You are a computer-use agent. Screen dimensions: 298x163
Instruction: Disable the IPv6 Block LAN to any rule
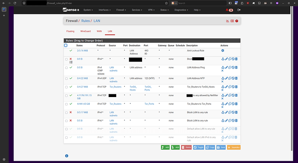(x=233, y=120)
